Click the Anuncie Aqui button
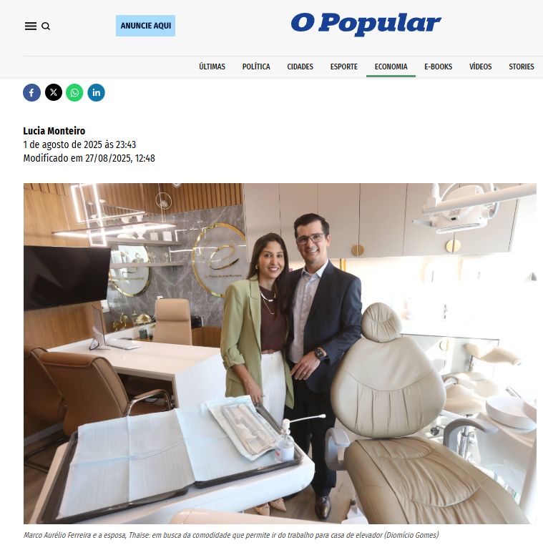The width and height of the screenshot is (543, 545). pyautogui.click(x=145, y=26)
